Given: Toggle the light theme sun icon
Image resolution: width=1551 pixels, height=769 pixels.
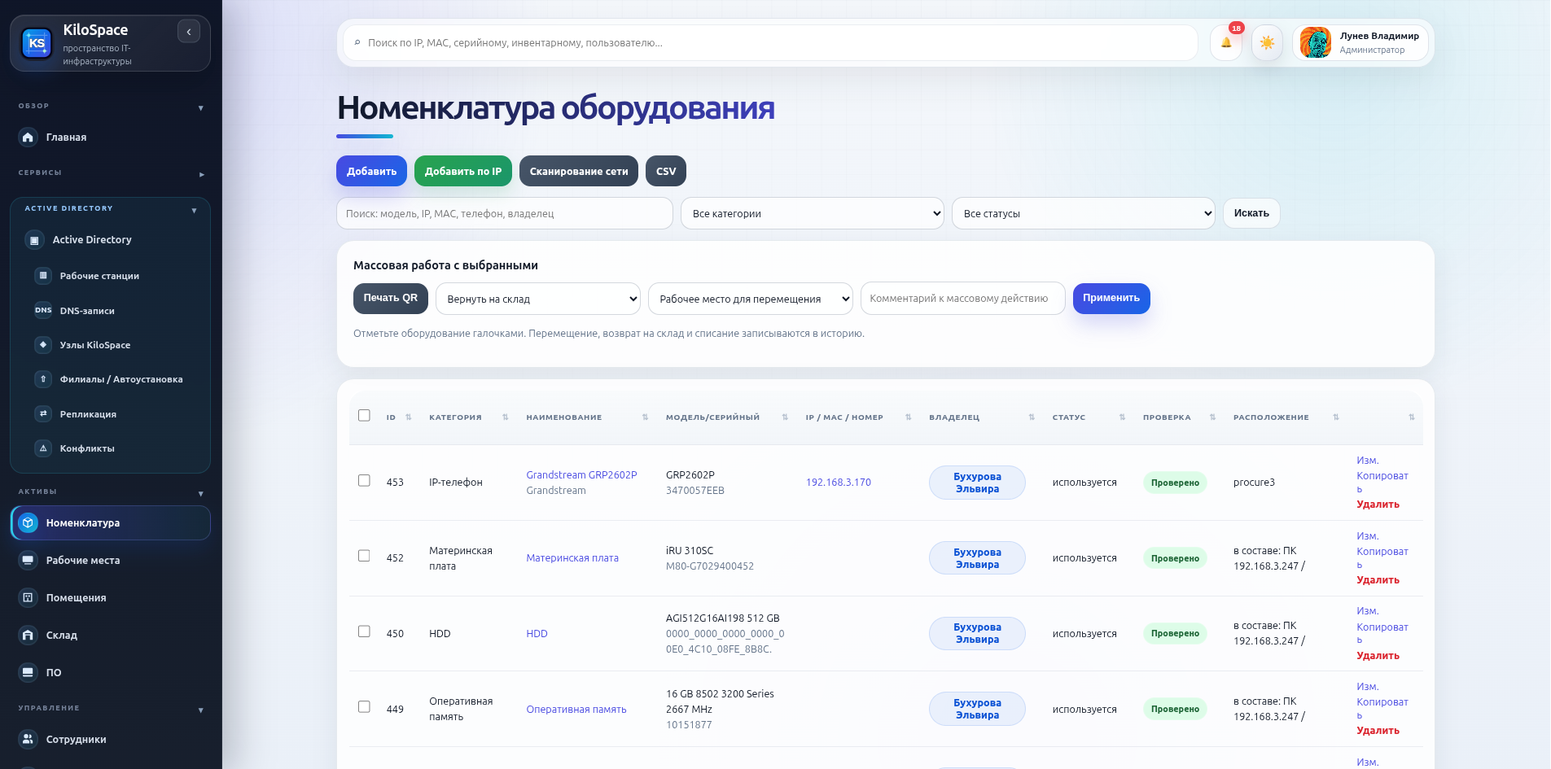Looking at the screenshot, I should tap(1267, 42).
